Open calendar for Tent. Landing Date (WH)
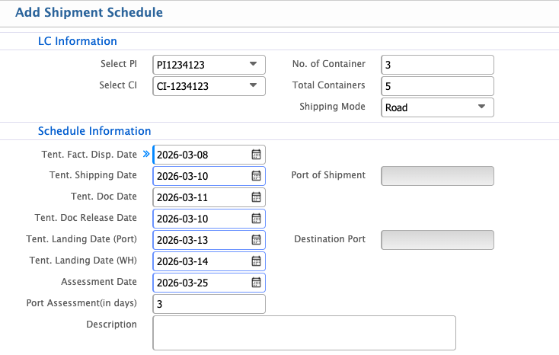 coord(256,261)
